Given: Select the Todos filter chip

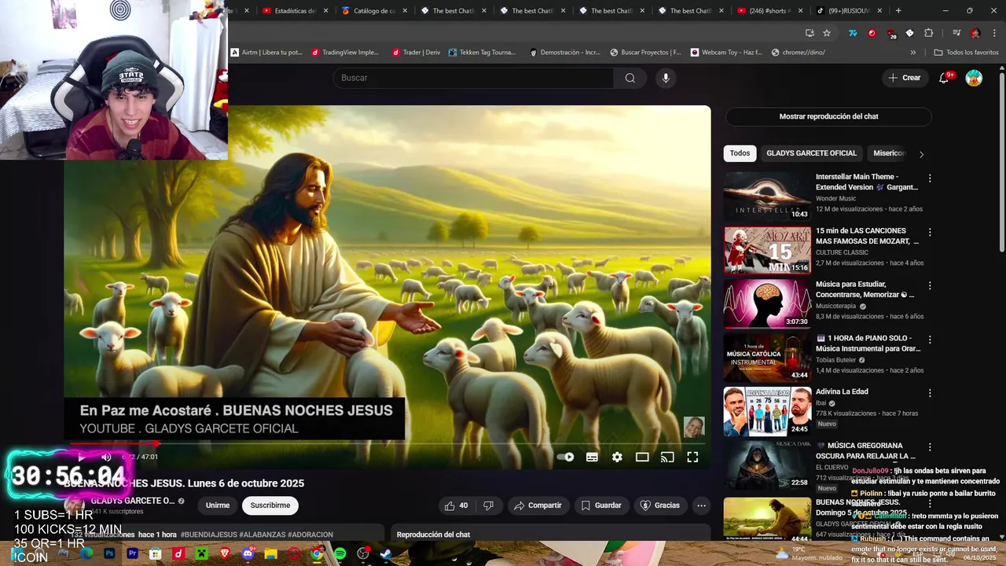Looking at the screenshot, I should pyautogui.click(x=740, y=153).
